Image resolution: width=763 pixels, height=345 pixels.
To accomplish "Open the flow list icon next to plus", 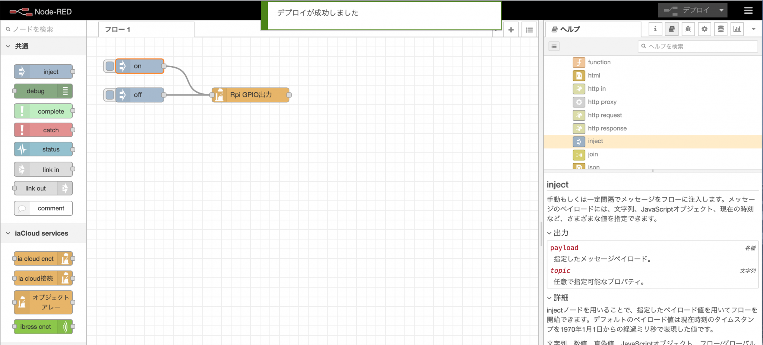I will coord(529,29).
